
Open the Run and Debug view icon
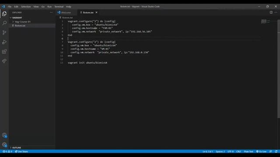(x=4, y=42)
